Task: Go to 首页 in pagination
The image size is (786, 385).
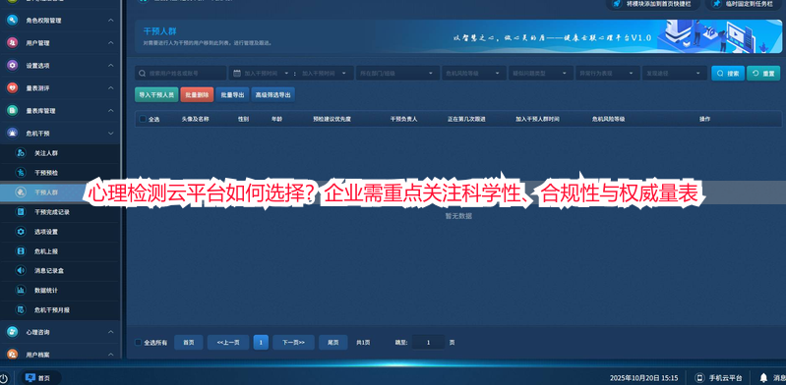Action: 189,343
